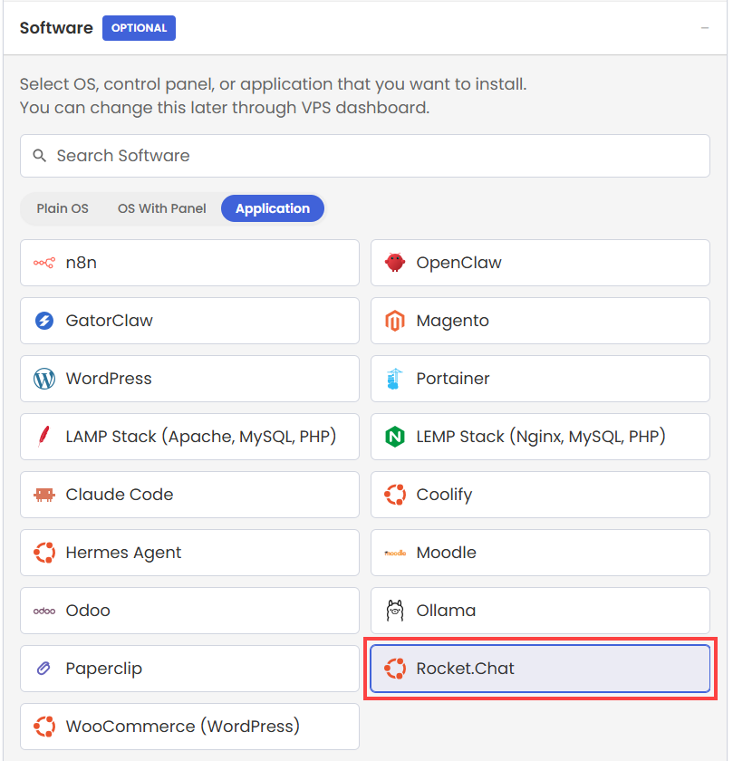The height and width of the screenshot is (761, 733).
Task: Focus the Search Software input field
Action: click(x=365, y=156)
